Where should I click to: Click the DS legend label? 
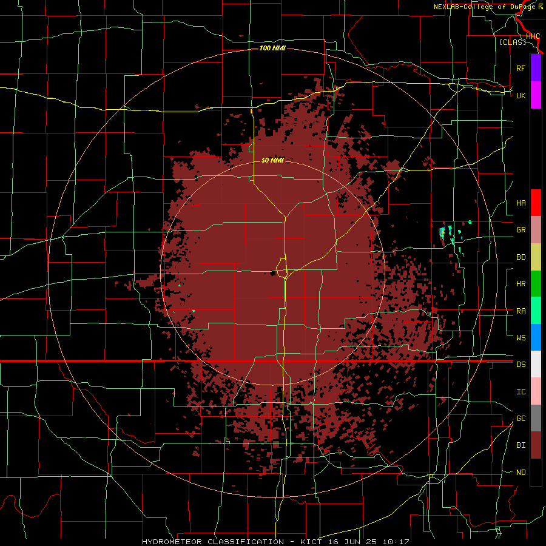click(x=521, y=365)
